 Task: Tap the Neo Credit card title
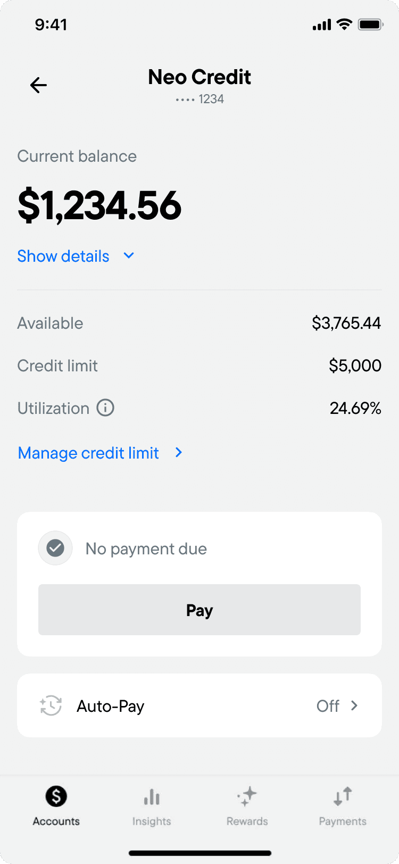point(199,77)
